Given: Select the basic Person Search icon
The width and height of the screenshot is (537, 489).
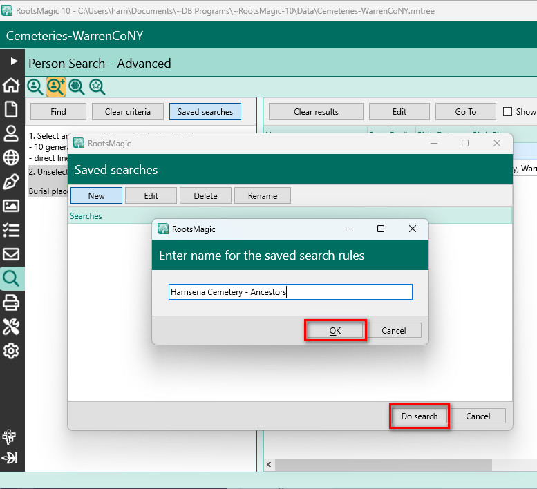Looking at the screenshot, I should tap(35, 86).
